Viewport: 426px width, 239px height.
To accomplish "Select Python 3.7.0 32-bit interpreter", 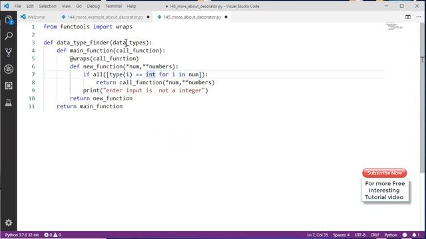I will point(22,235).
